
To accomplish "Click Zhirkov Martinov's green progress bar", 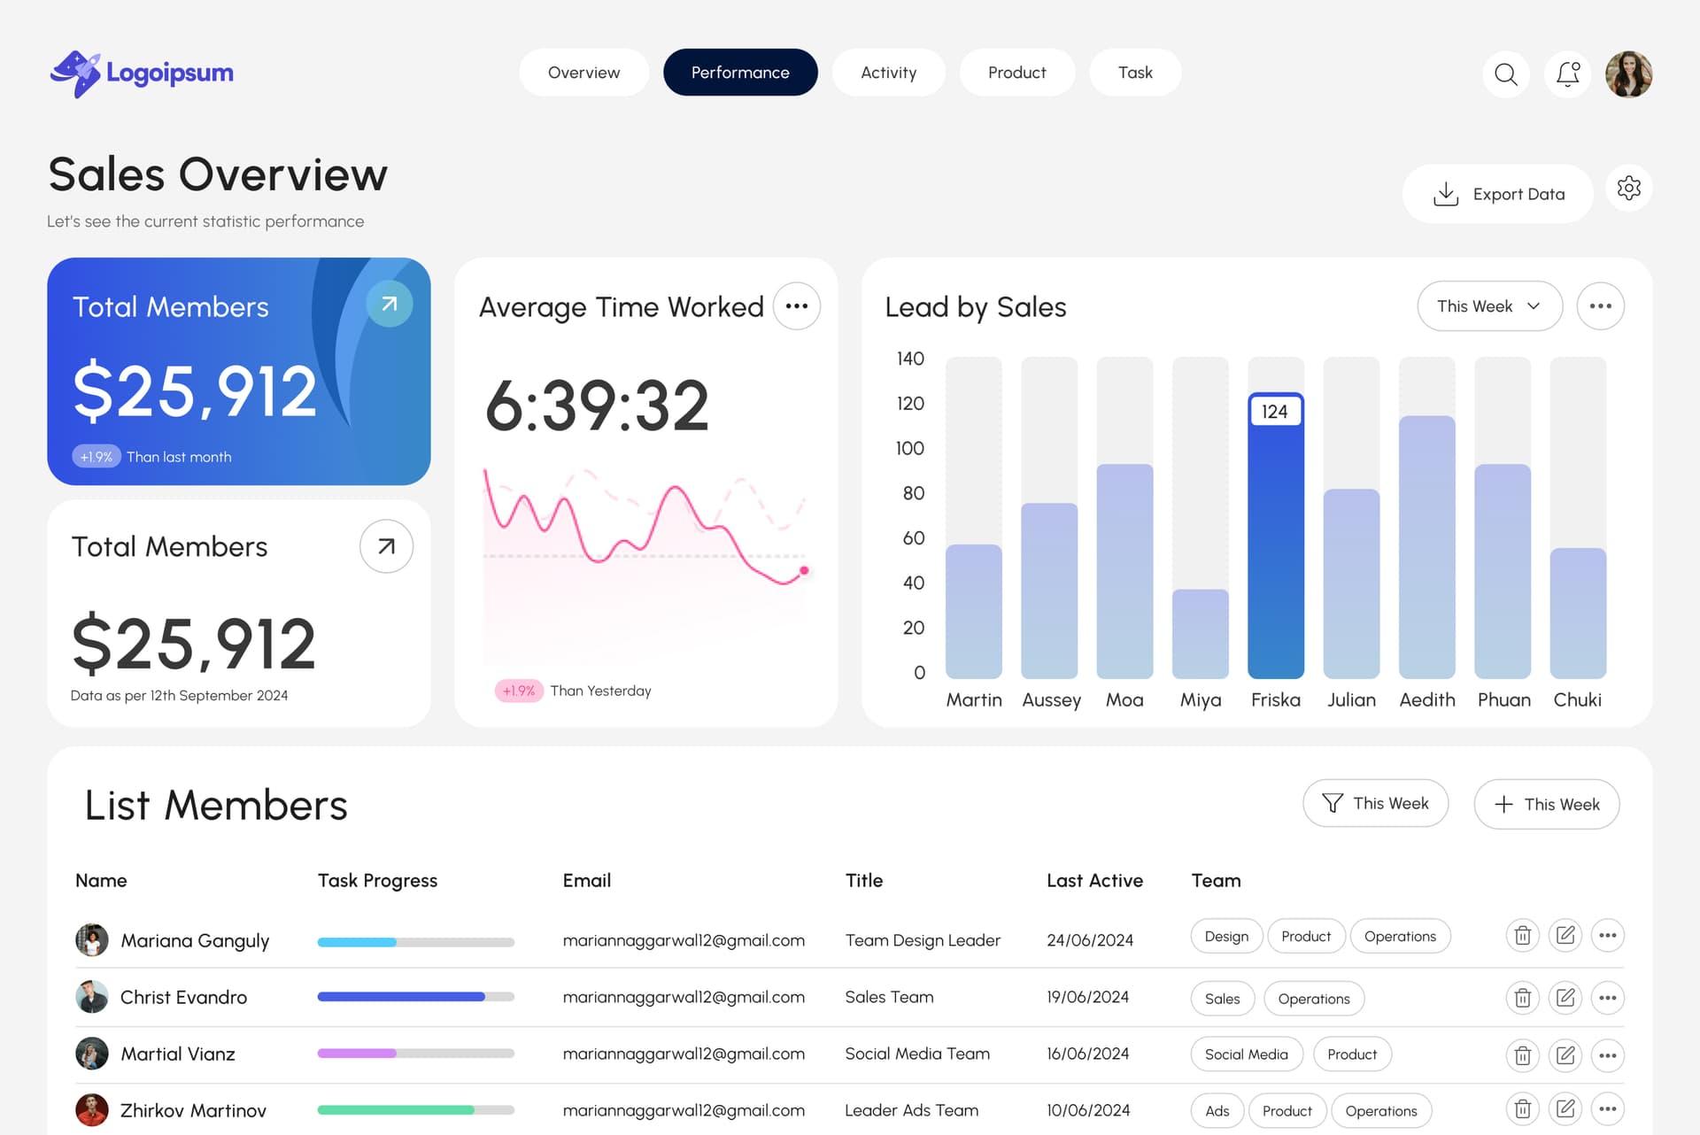I will (x=416, y=1109).
